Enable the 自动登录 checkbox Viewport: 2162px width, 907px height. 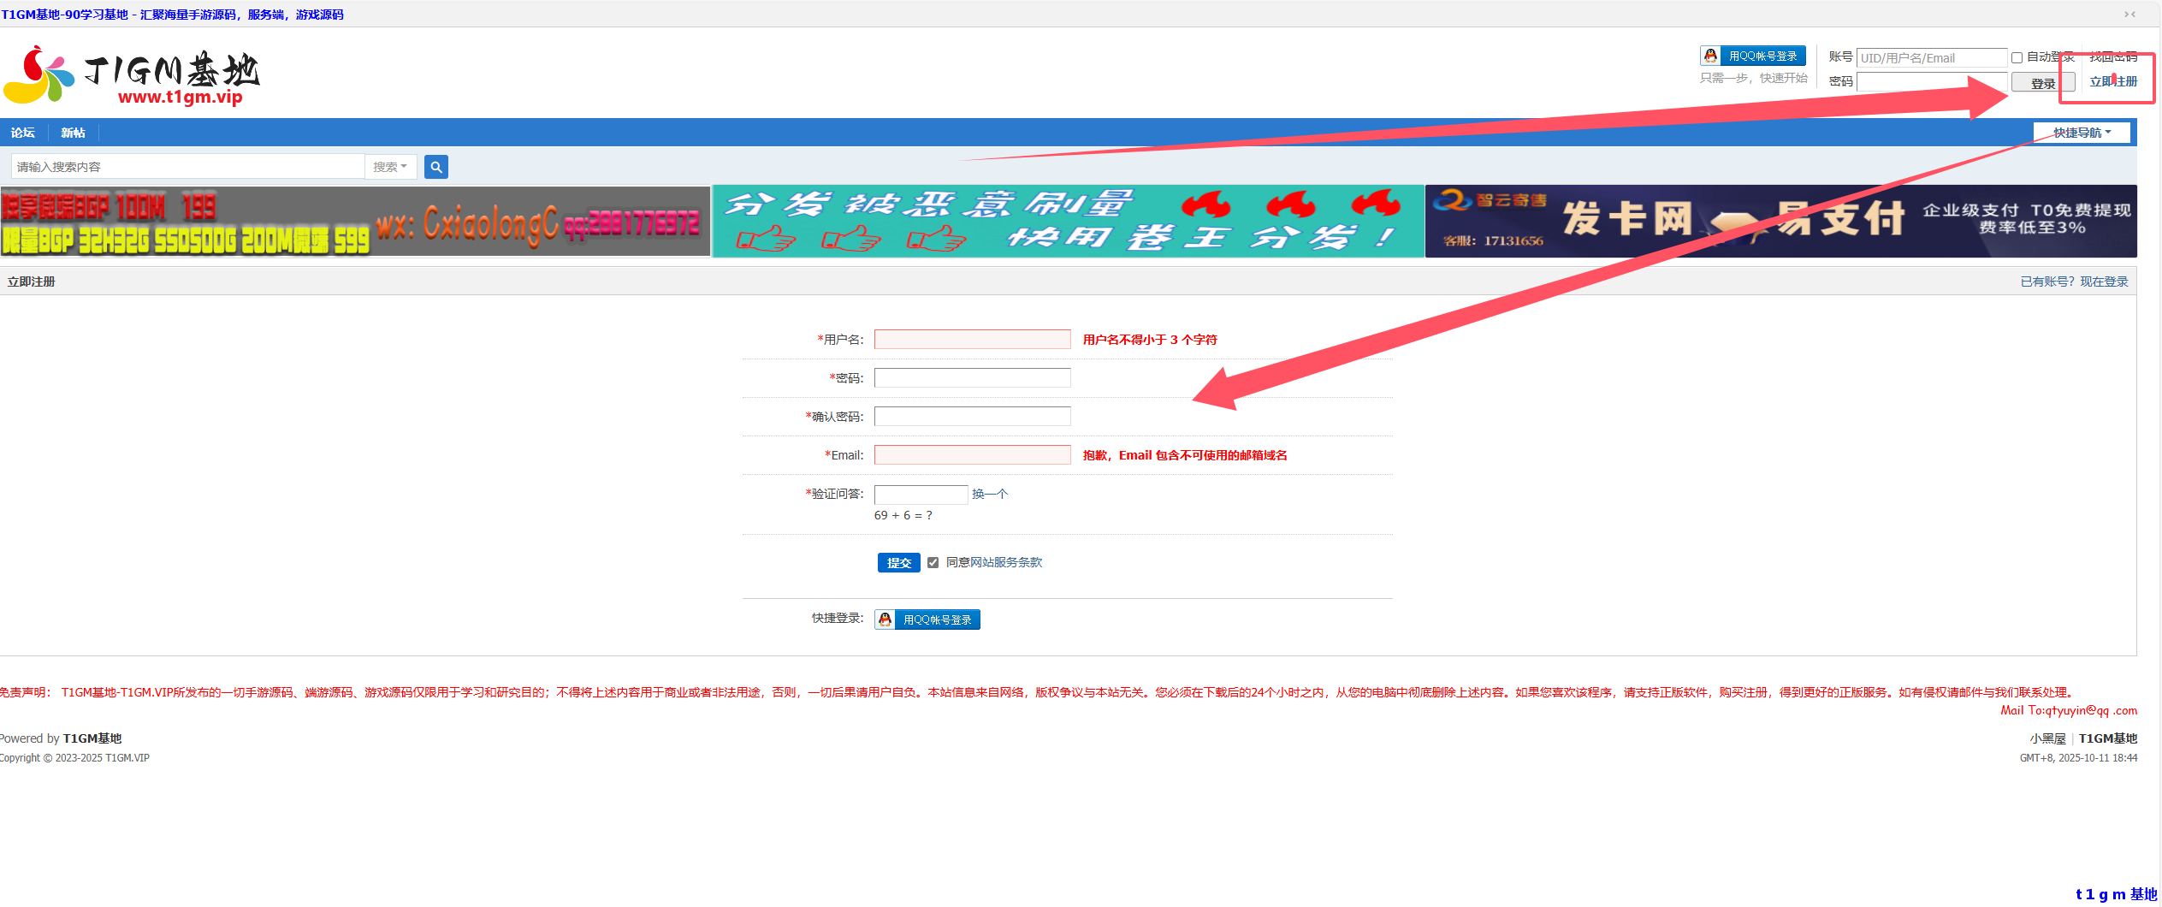point(2017,56)
